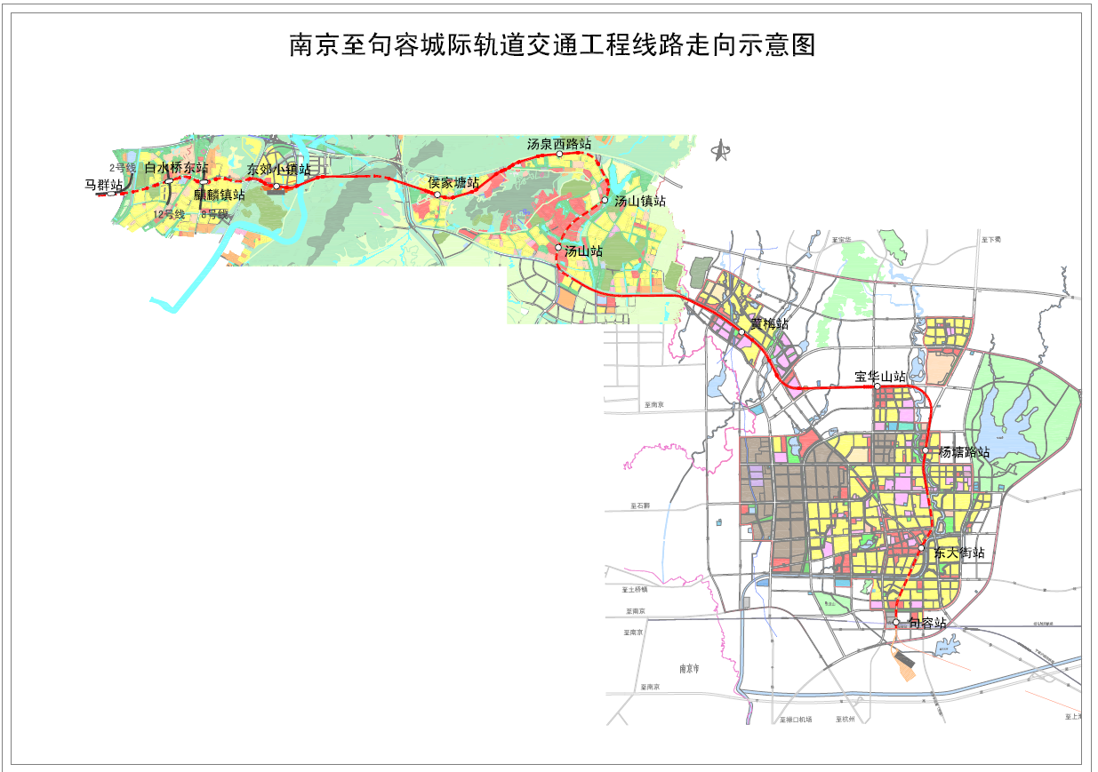Select the 汤山镇站 station dot
Screen dimensions: 1098x772
[605, 200]
